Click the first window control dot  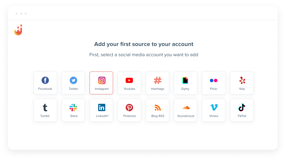pyautogui.click(x=17, y=13)
